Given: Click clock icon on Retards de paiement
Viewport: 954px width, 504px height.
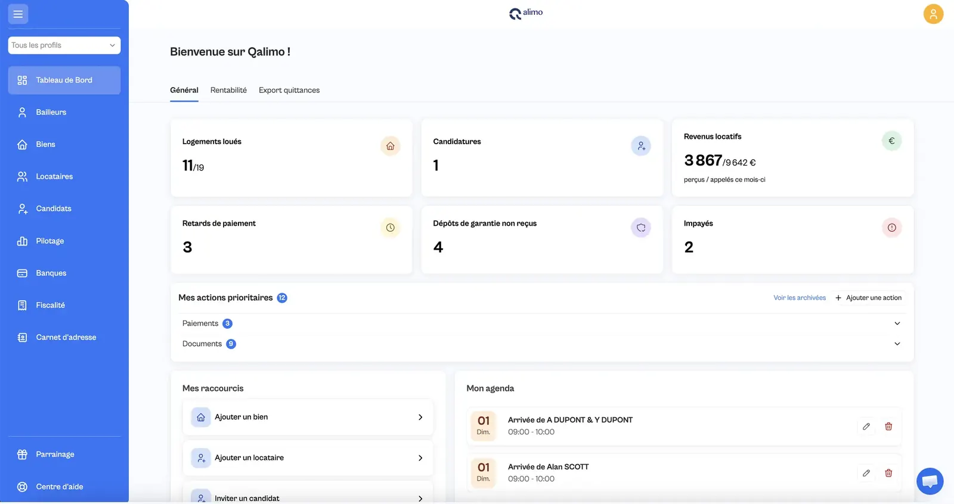Looking at the screenshot, I should (390, 228).
